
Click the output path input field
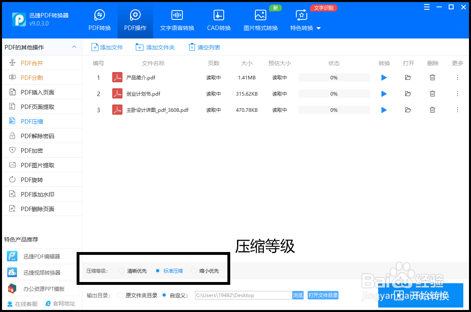tap(243, 295)
